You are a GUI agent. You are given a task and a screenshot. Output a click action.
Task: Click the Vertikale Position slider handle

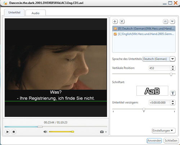click(x=171, y=74)
